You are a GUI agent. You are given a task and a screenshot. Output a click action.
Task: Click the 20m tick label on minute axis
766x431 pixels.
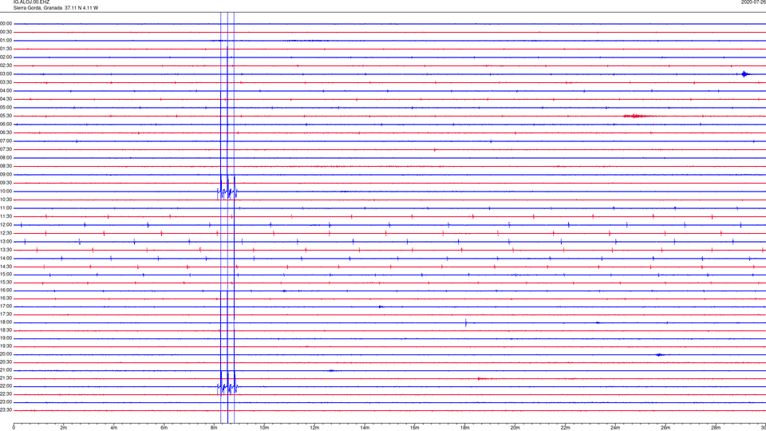pyautogui.click(x=515, y=428)
